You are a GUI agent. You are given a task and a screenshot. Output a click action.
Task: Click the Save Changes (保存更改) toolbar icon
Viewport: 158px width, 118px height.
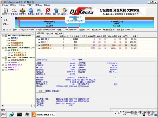pos(6,12)
